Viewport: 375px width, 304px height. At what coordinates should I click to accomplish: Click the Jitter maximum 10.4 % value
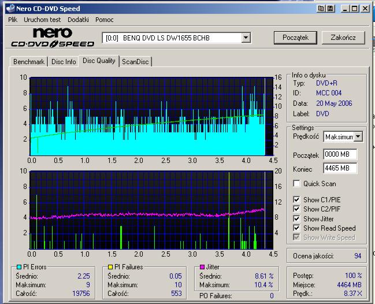(264, 284)
